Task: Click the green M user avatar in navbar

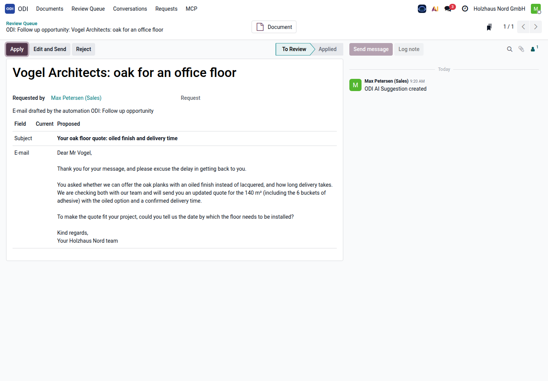Action: (x=536, y=9)
